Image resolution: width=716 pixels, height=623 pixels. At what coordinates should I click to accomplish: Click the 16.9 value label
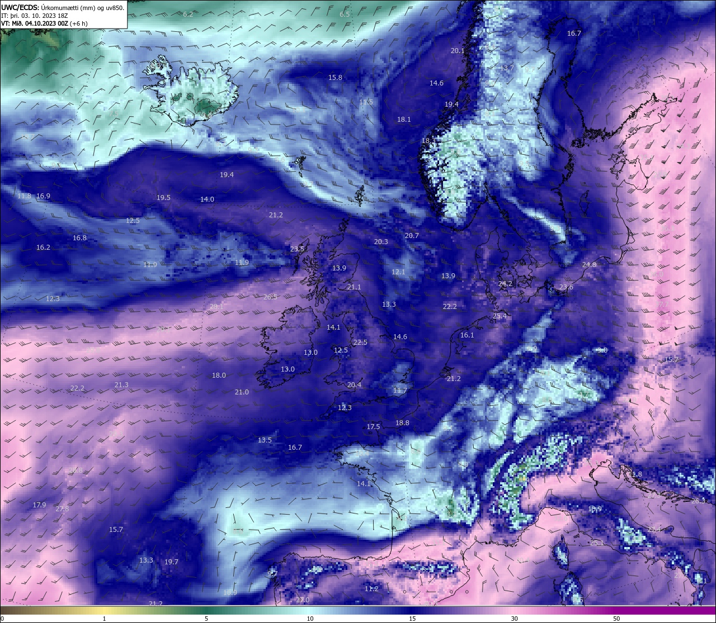tap(43, 196)
